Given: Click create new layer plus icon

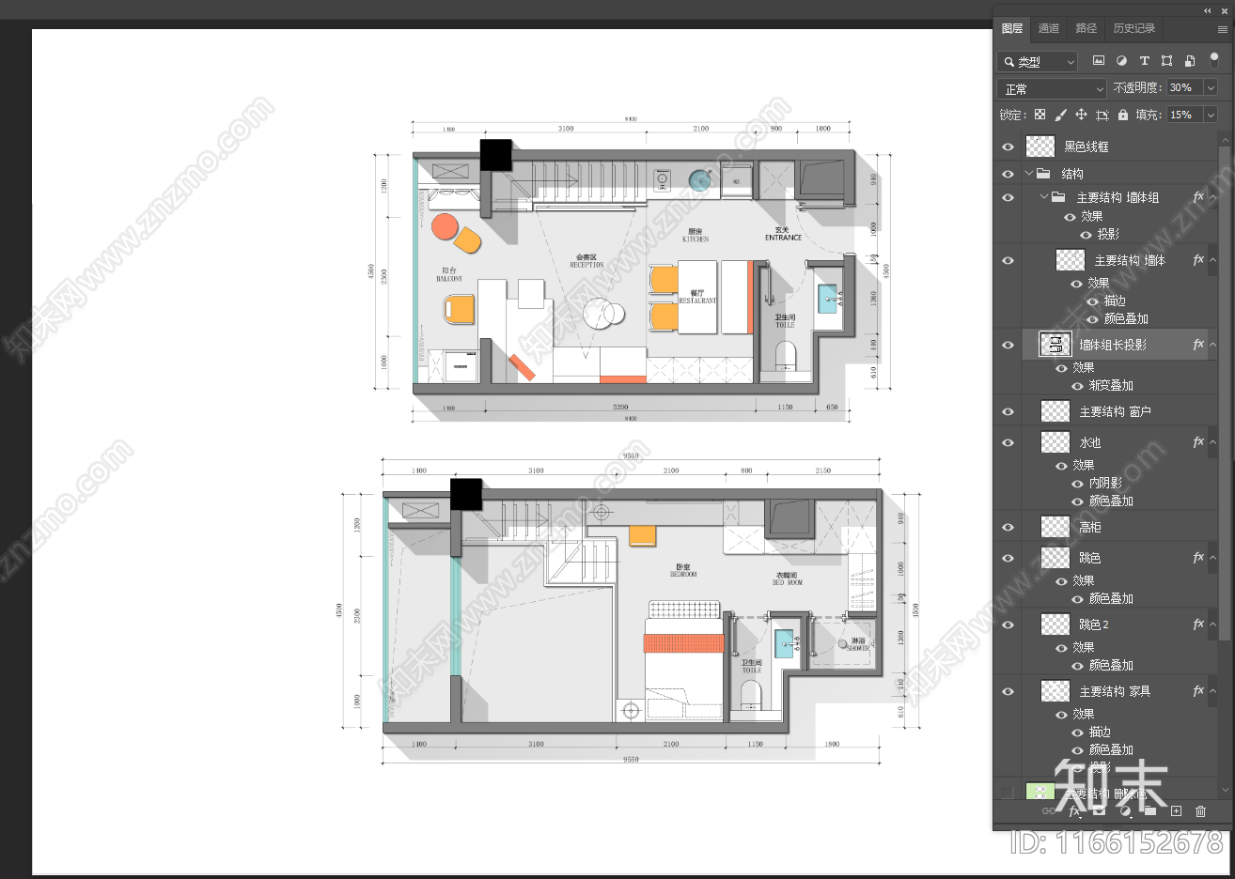Looking at the screenshot, I should (x=1176, y=811).
